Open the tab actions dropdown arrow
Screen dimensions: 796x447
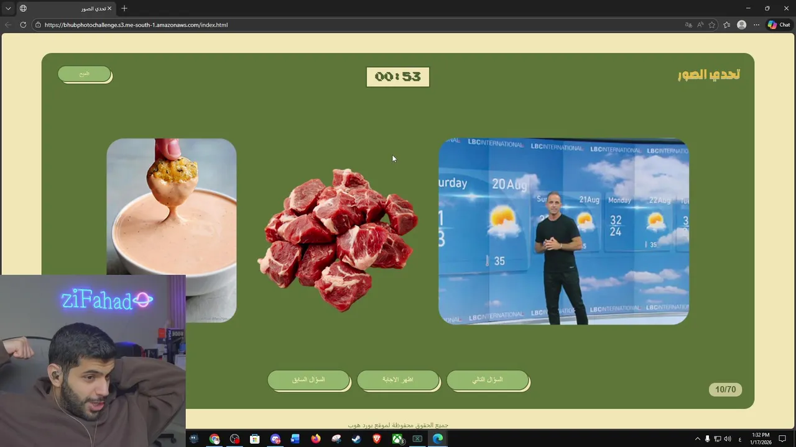coord(8,9)
